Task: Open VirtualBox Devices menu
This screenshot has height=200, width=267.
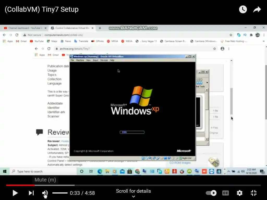Action: click(104, 60)
